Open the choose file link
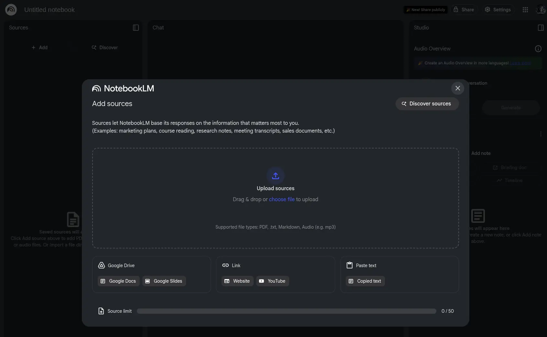 (x=282, y=200)
